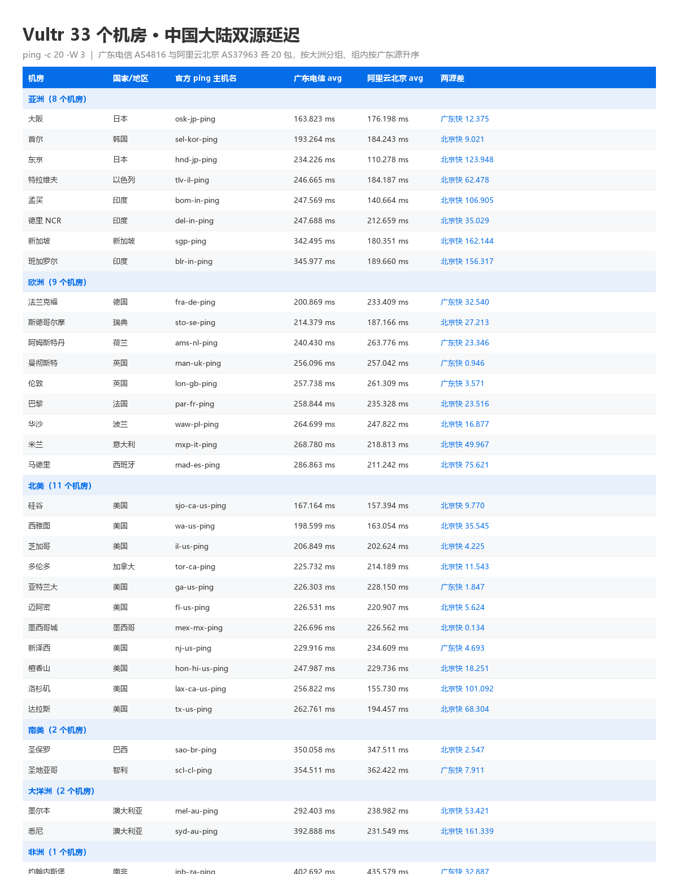Viewport: 678px width, 874px height.
Task: Click the latency 110.278 ms
Action: [x=388, y=160]
